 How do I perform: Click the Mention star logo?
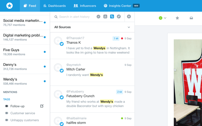point(9,6)
